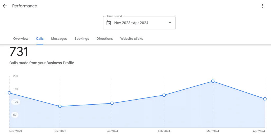Switch to the Overview tab
This screenshot has height=134, width=271.
[21, 39]
